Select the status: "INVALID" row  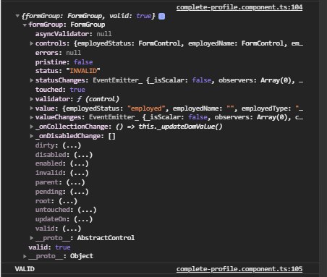(67, 71)
